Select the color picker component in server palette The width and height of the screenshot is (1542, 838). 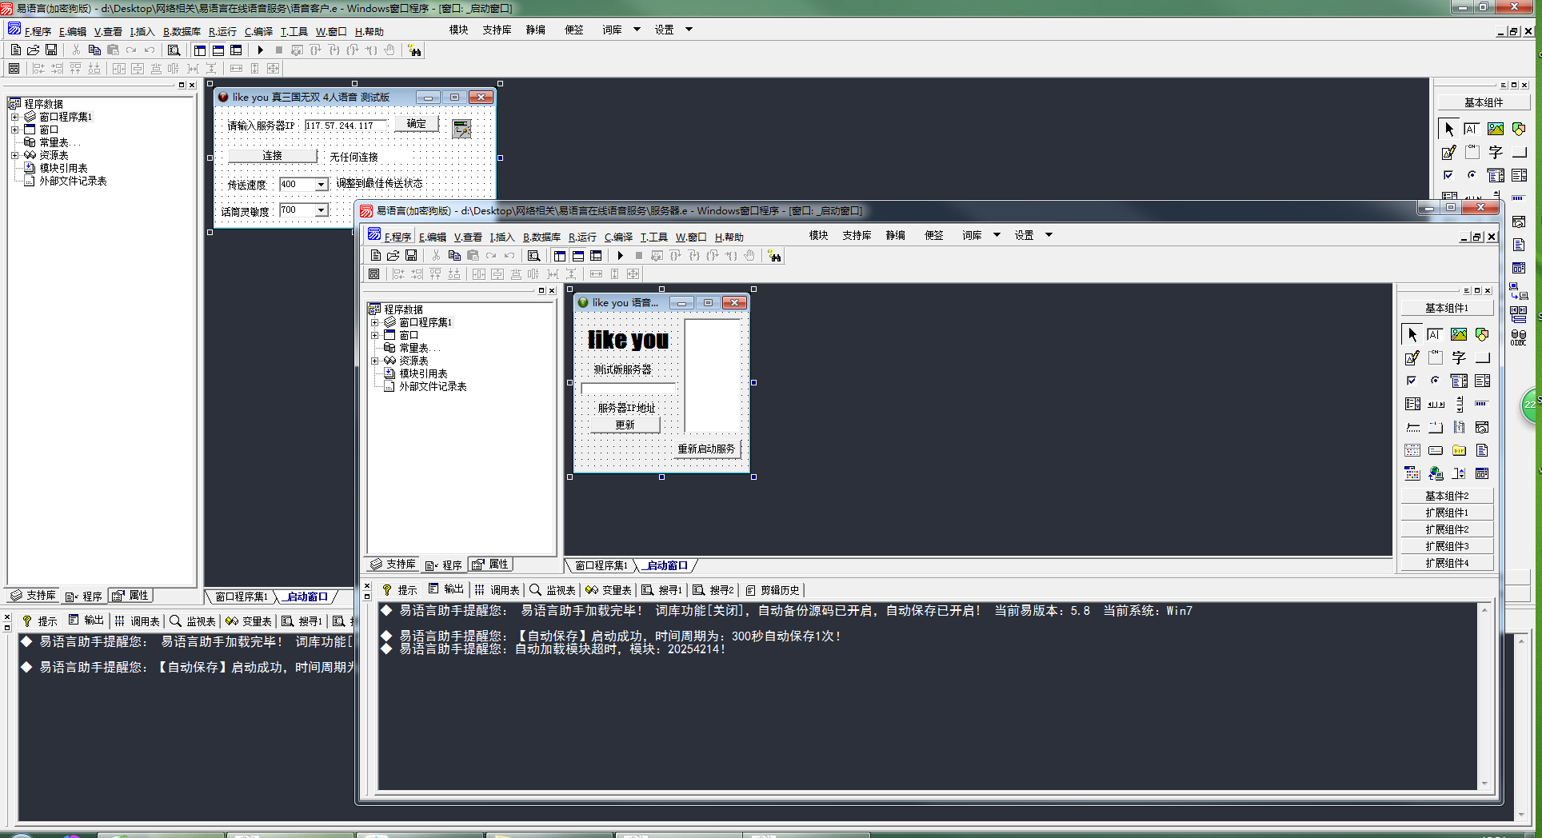tap(1412, 474)
